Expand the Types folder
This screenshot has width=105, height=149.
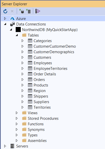point(17,135)
